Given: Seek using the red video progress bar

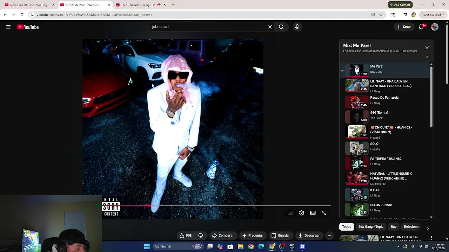Looking at the screenshot, I should coord(217,206).
